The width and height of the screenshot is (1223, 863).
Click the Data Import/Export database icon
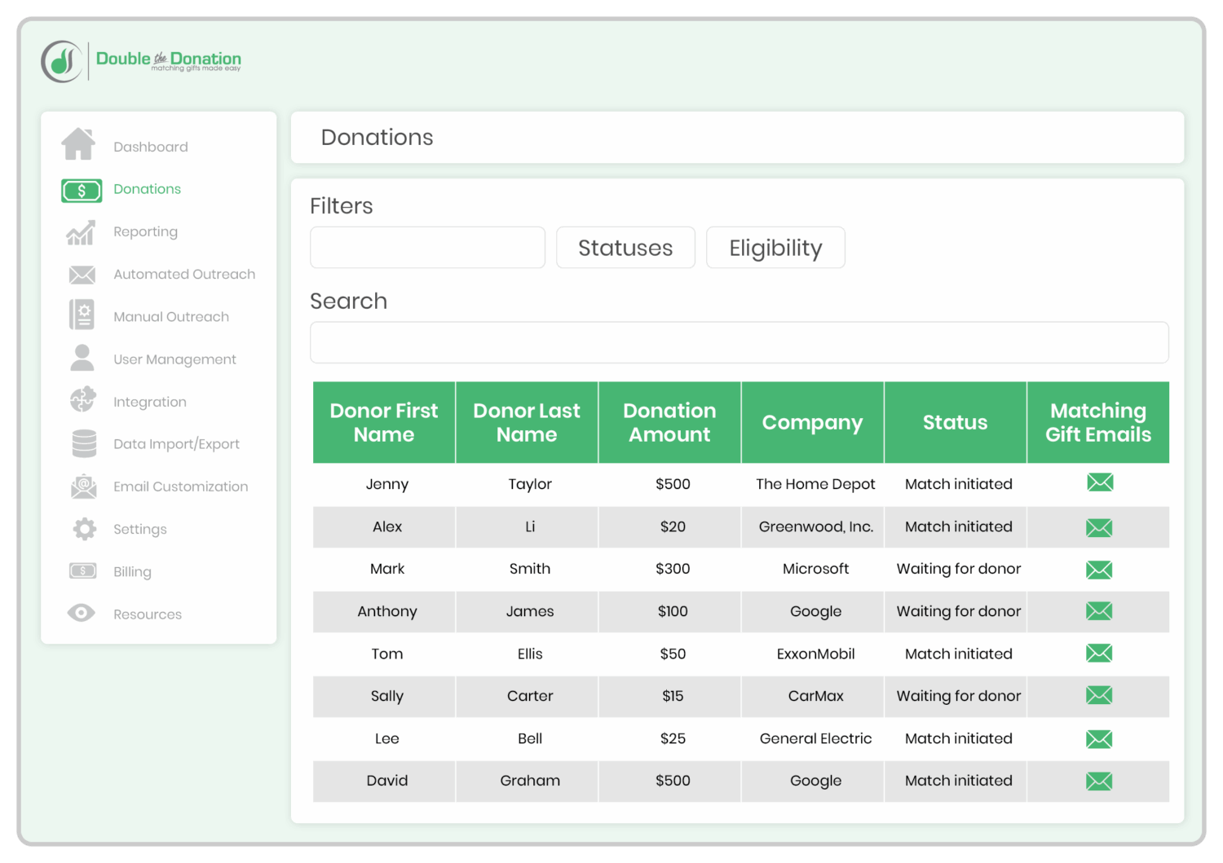coord(84,444)
